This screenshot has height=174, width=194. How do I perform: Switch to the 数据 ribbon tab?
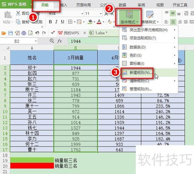(123, 5)
